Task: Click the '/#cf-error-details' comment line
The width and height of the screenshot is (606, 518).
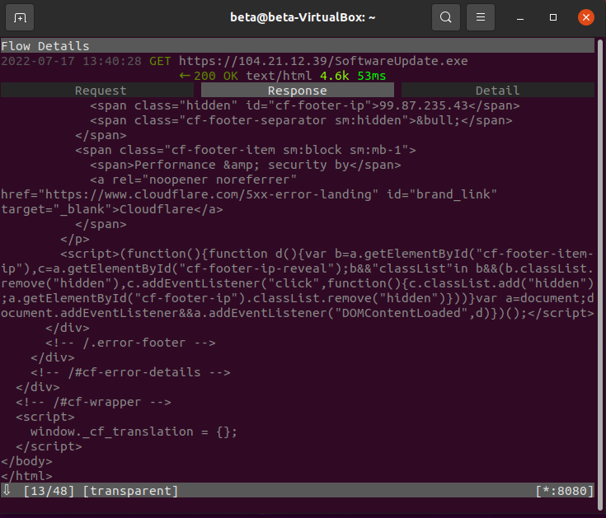Action: 130,372
